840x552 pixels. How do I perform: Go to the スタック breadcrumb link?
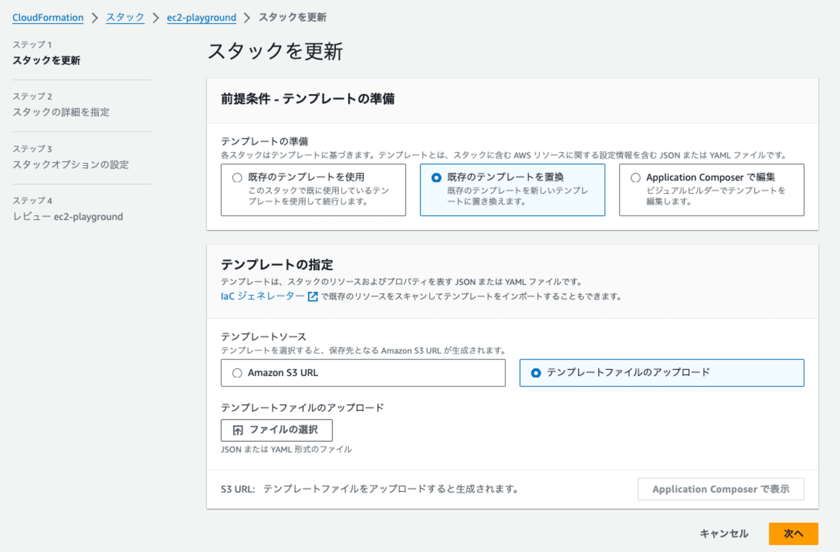[125, 18]
